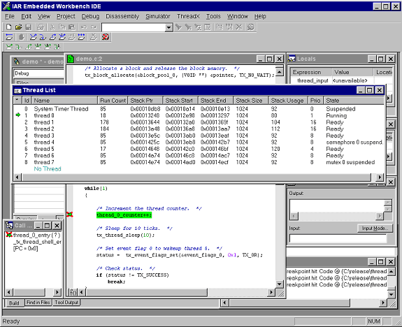Click the Thread List window title icon
The width and height of the screenshot is (402, 327).
[17, 90]
